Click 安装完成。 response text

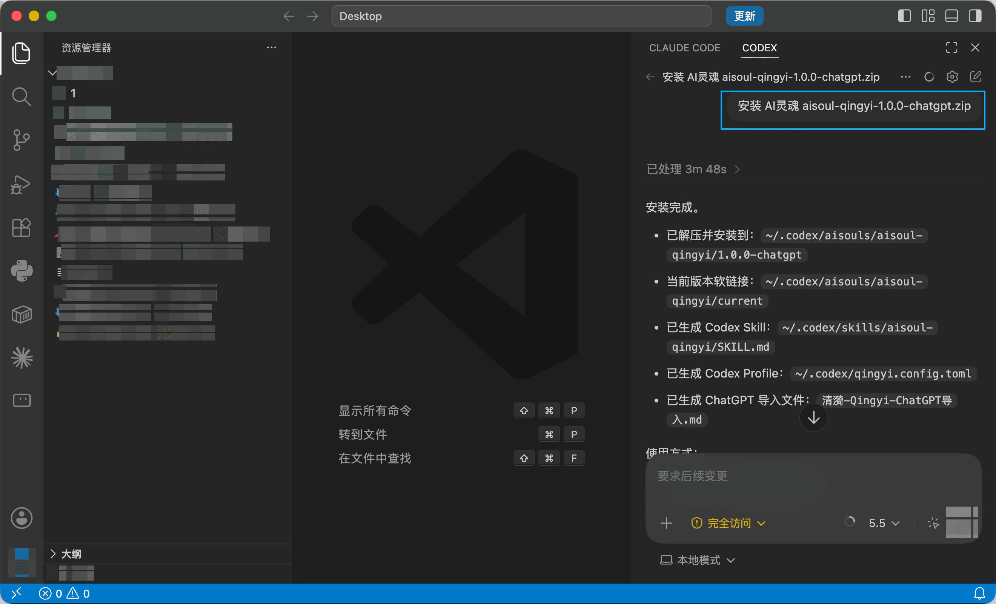[673, 207]
